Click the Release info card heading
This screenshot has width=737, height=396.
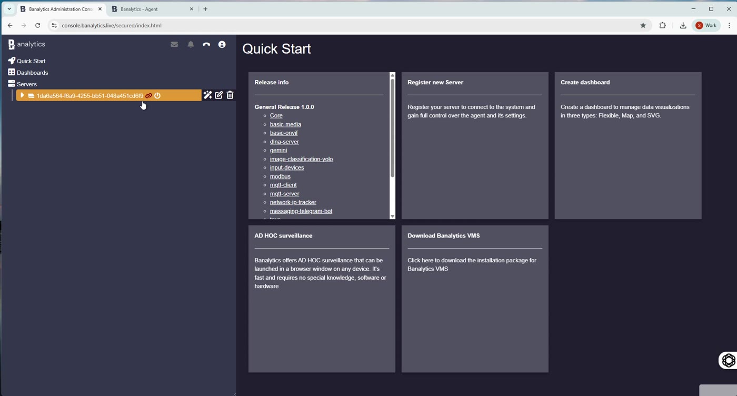click(x=272, y=82)
